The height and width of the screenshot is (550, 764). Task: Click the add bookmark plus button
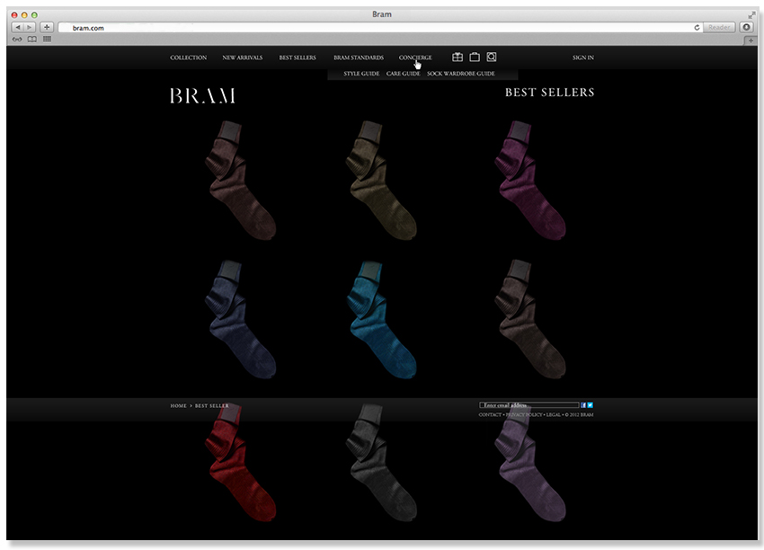coord(47,27)
